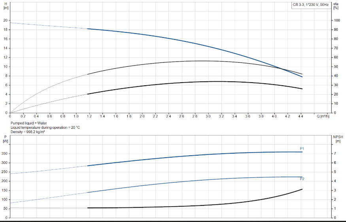Viewport: 346px width, 222px height.
Task: Click the 350 tick on the P axis
Action: point(4,154)
